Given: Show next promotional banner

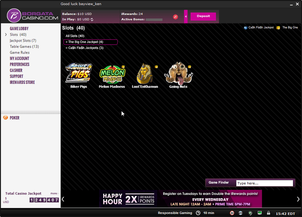Looking at the screenshot, I should (298, 199).
